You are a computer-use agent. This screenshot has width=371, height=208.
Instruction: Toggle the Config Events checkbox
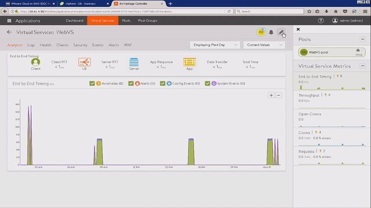click(x=162, y=83)
